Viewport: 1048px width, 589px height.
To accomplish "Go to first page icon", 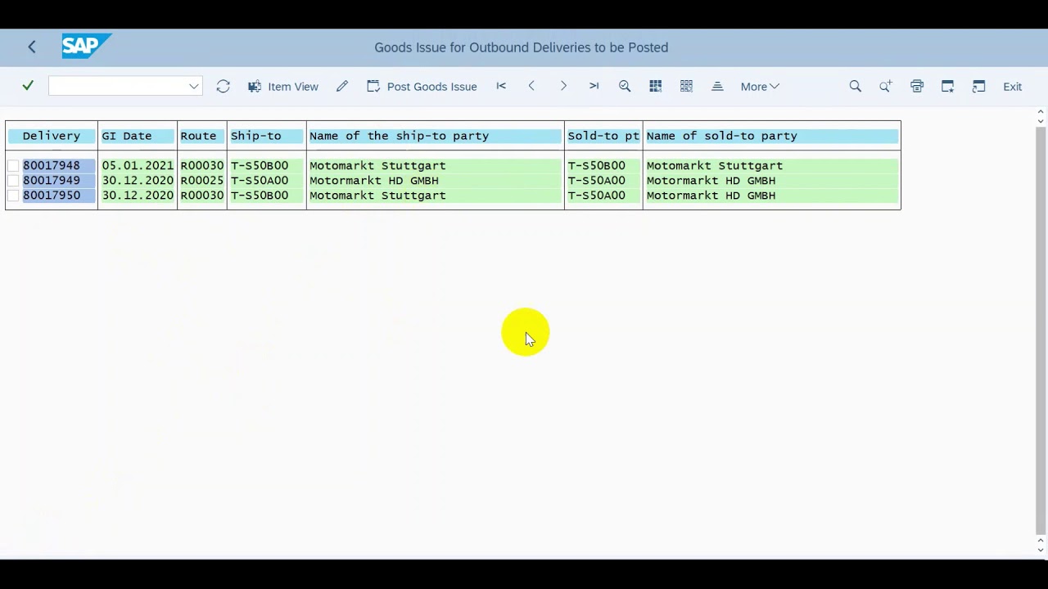I will click(x=501, y=86).
